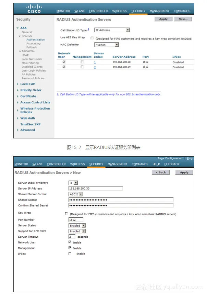Open MONITOR tab in top Cisco window
Viewport: 207px width, 294px height.
point(63,11)
